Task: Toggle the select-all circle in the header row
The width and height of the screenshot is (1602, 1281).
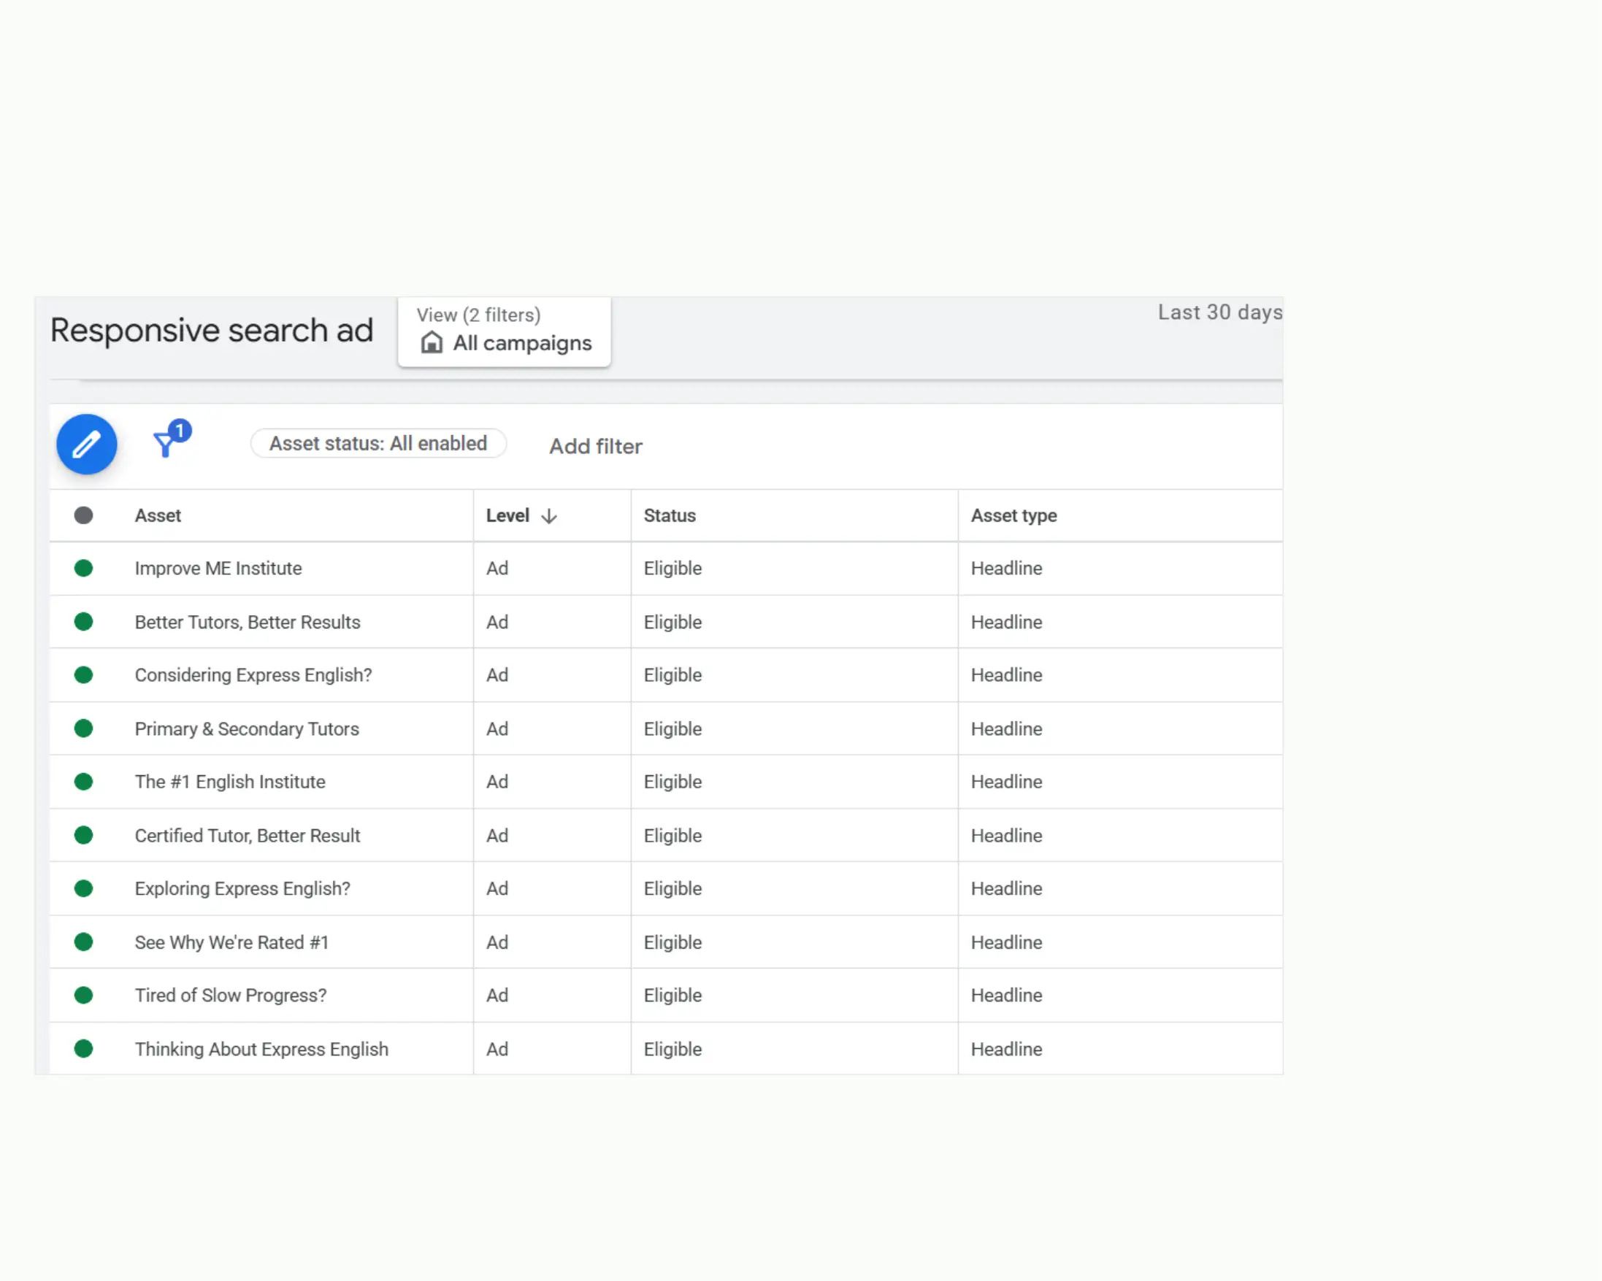Action: pos(83,515)
